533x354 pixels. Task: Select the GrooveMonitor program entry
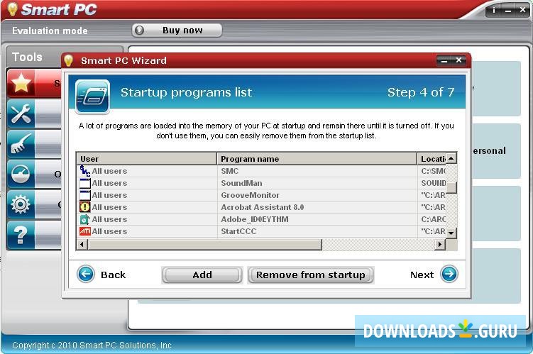click(x=250, y=195)
